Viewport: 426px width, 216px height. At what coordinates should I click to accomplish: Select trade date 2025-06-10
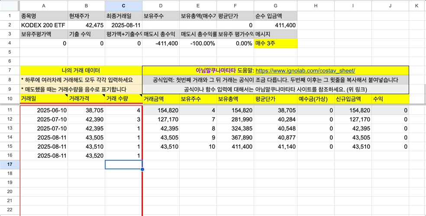[x=44, y=110]
